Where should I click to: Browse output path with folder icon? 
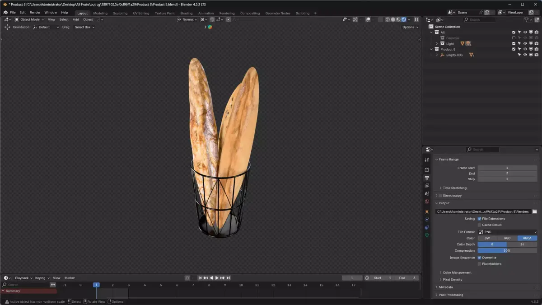(x=534, y=211)
